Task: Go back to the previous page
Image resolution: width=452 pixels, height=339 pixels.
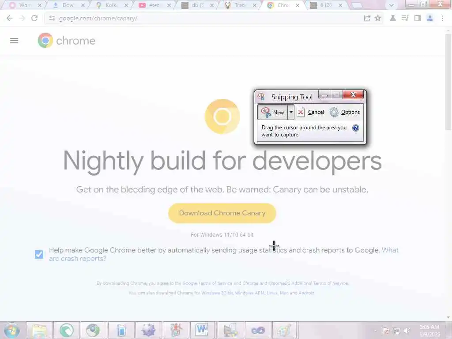Action: (x=10, y=18)
